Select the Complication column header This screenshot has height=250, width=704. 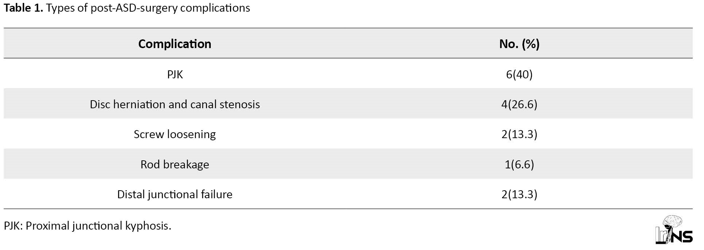tap(175, 44)
